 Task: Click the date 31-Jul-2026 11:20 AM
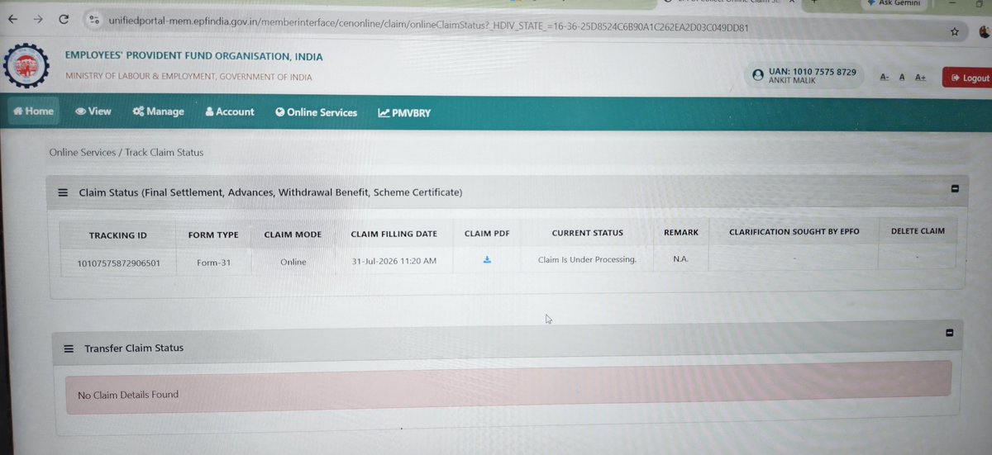(393, 261)
